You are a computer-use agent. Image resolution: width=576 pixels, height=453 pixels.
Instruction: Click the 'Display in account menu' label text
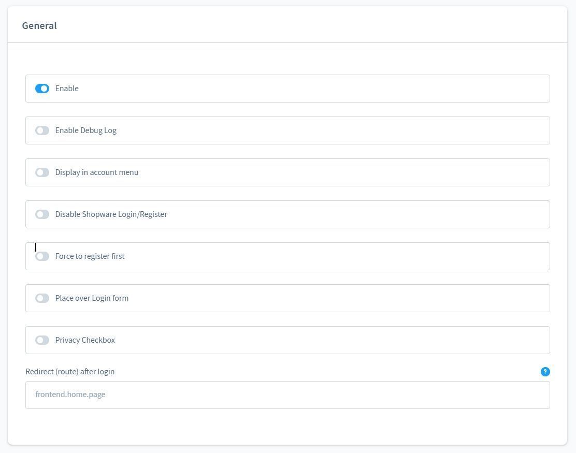[x=96, y=172]
